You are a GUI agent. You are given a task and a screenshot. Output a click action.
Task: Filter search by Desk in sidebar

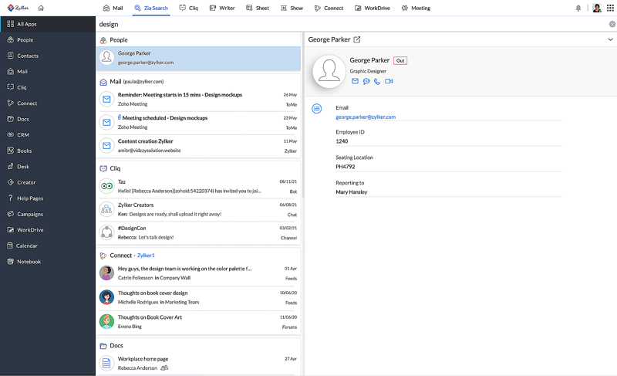48,167
